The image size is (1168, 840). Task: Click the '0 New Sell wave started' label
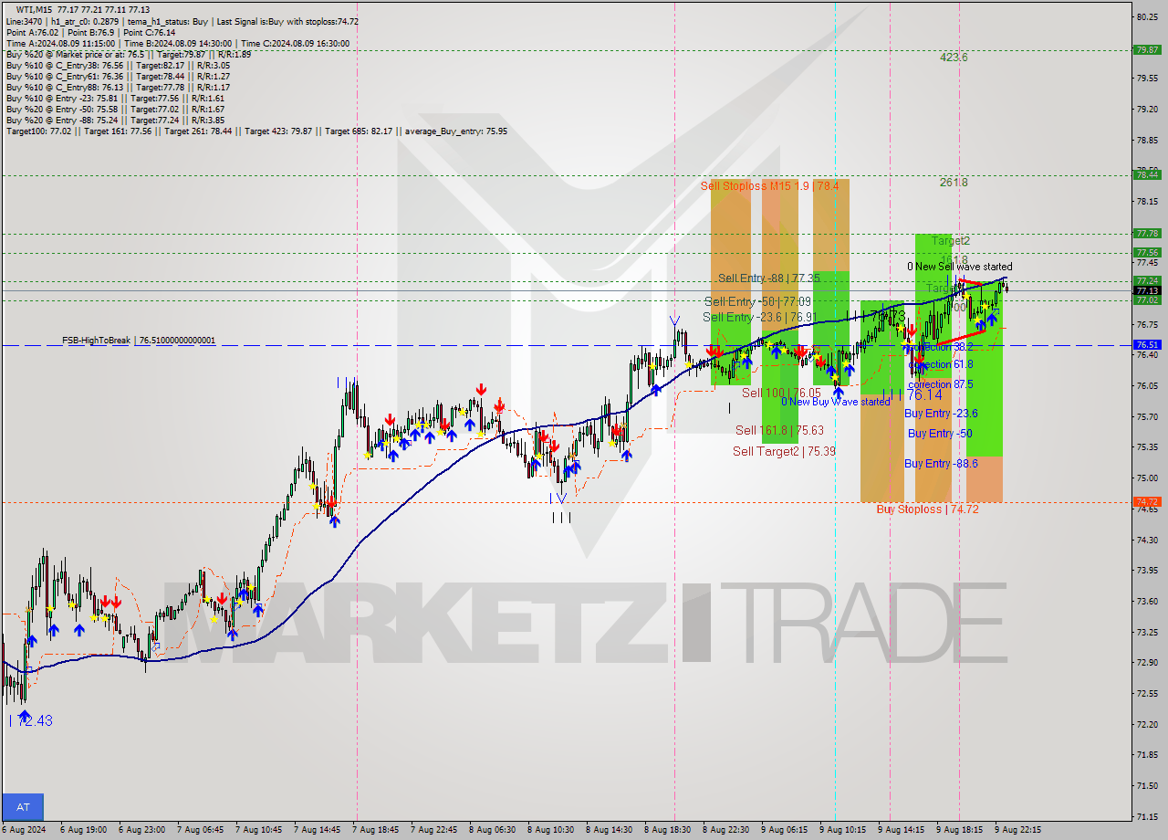coord(959,267)
